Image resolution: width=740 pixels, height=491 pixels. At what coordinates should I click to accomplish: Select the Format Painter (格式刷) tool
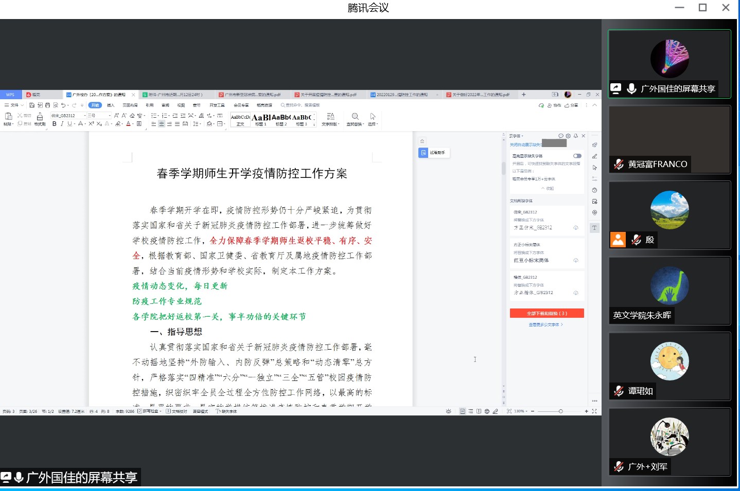[x=40, y=119]
